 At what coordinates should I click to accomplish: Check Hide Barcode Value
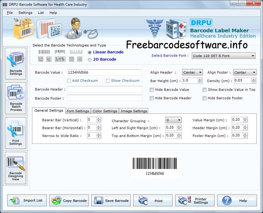click(152, 90)
